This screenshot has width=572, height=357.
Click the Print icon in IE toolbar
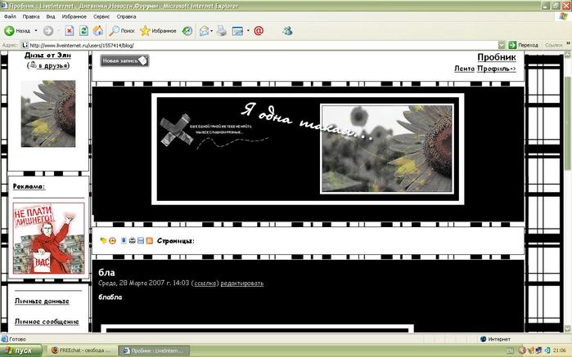pos(222,31)
